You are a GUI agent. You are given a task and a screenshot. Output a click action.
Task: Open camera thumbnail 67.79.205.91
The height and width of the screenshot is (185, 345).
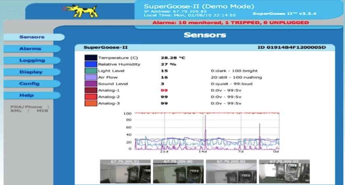[125, 171]
